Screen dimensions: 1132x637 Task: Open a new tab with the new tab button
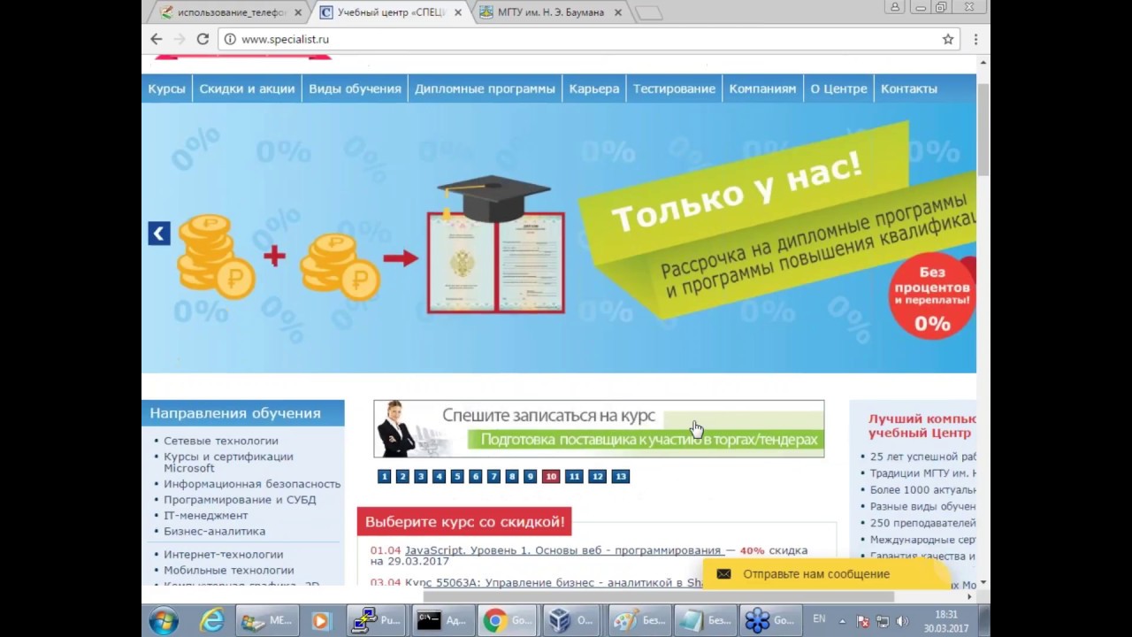pos(648,12)
